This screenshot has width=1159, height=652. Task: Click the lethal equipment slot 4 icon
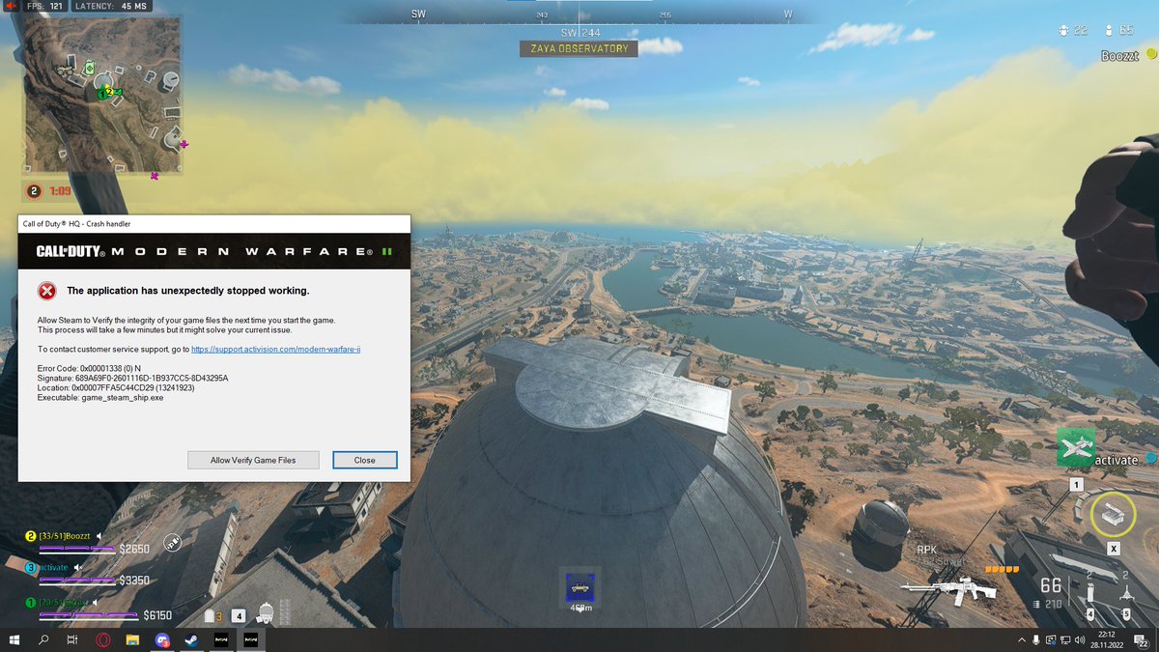tap(1090, 594)
